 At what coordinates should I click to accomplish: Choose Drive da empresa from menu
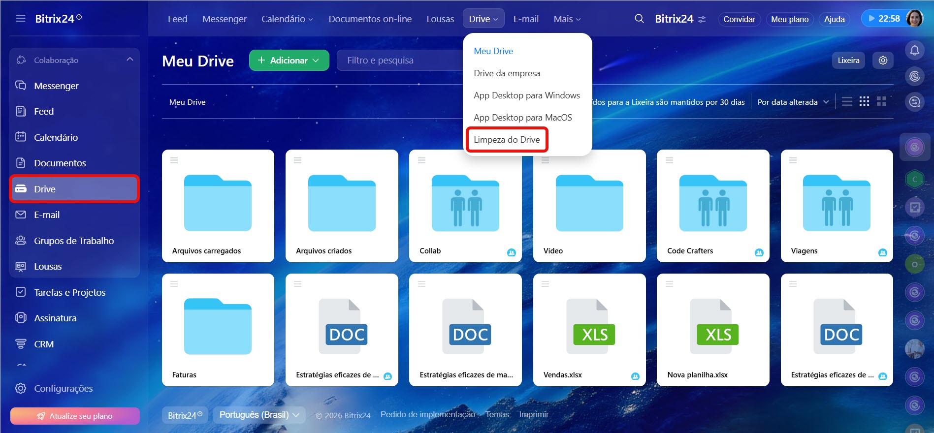pyautogui.click(x=507, y=73)
